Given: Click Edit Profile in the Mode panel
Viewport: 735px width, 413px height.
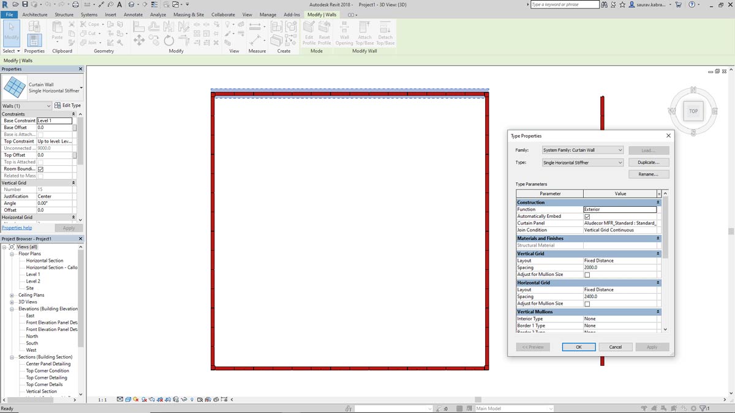Looking at the screenshot, I should (309, 33).
